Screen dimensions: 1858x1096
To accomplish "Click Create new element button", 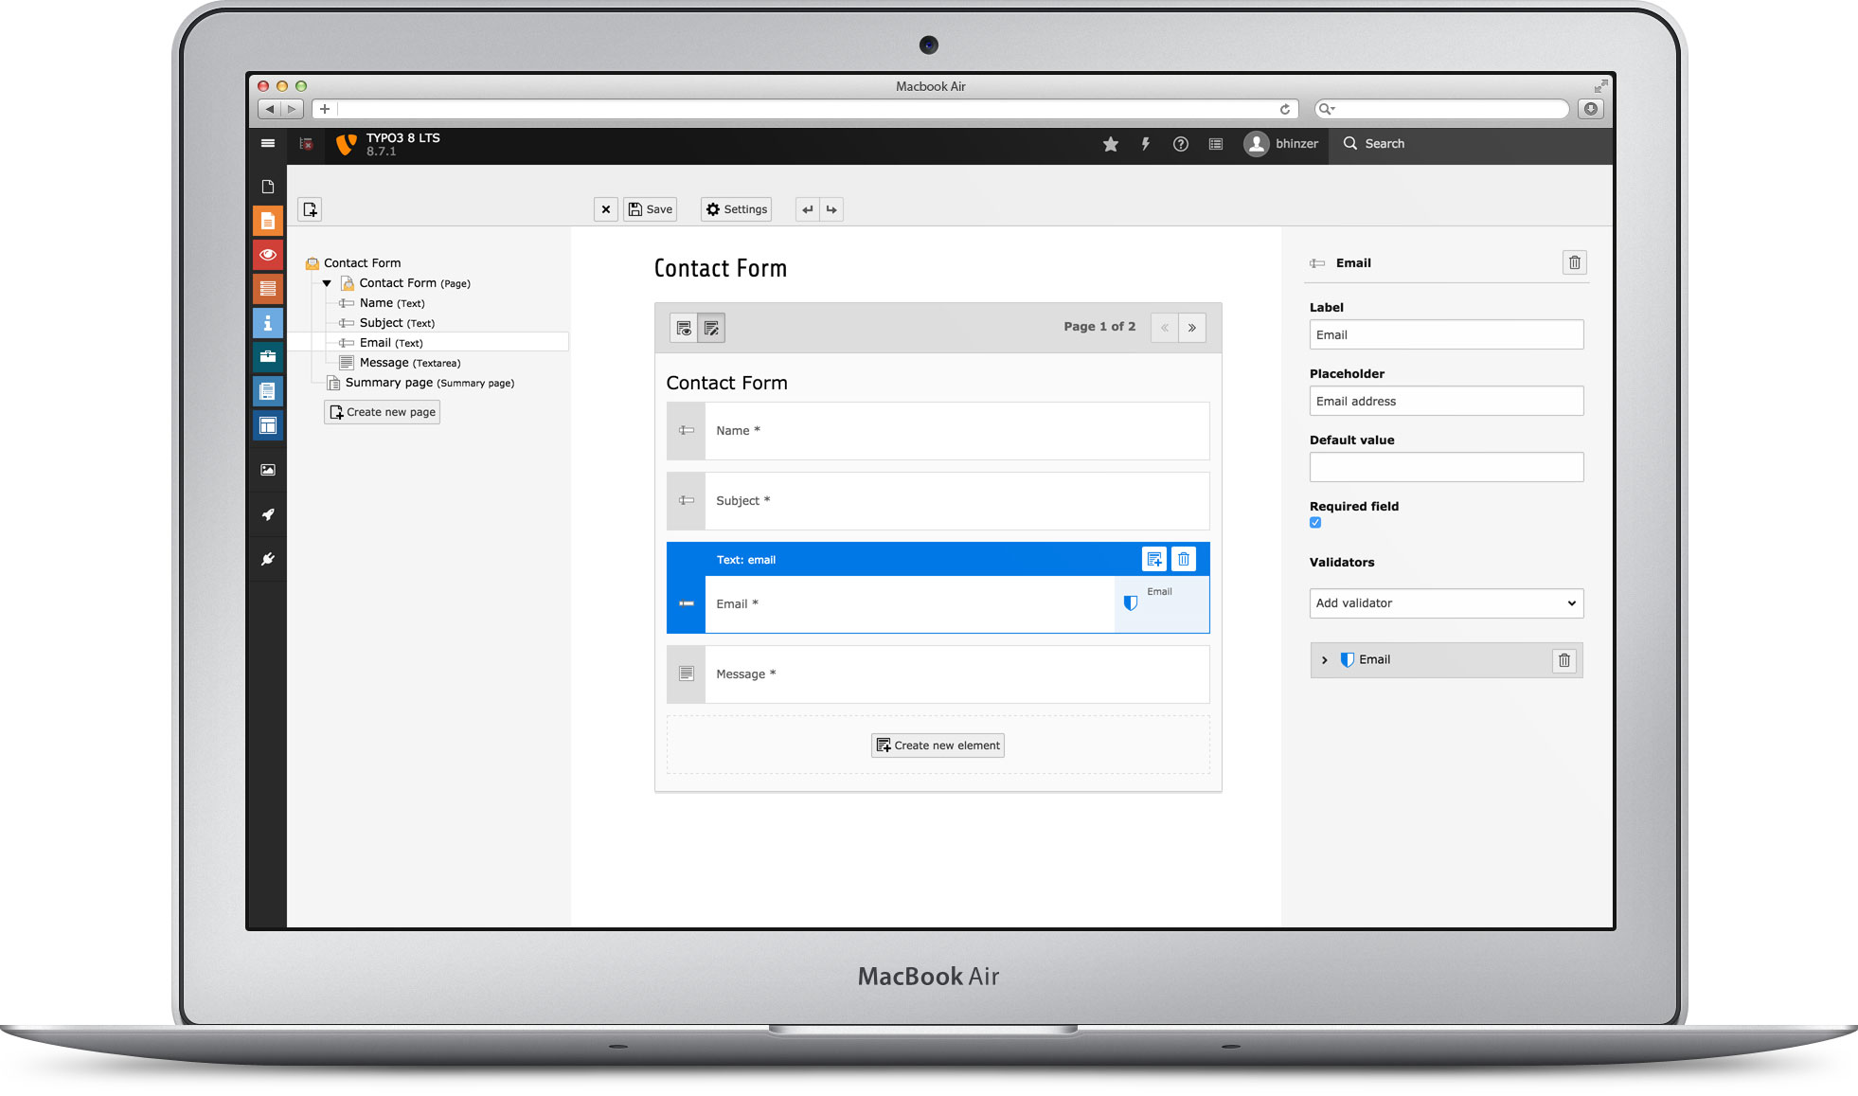I will [938, 745].
